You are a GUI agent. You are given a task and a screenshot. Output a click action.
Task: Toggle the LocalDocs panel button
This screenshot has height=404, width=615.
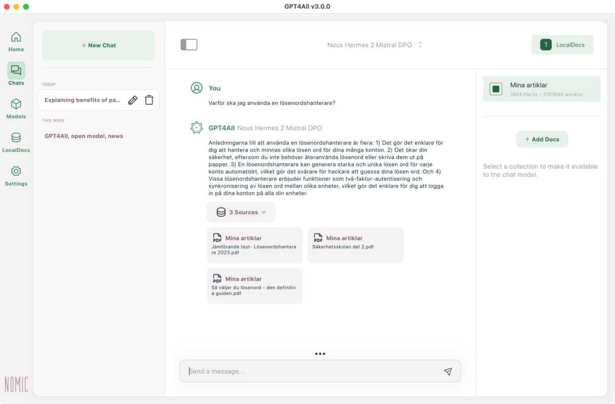point(562,45)
